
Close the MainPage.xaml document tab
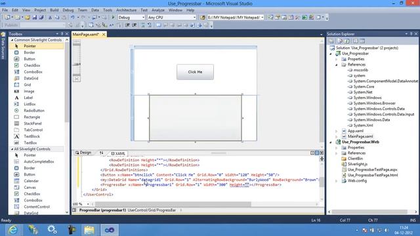pyautogui.click(x=104, y=35)
